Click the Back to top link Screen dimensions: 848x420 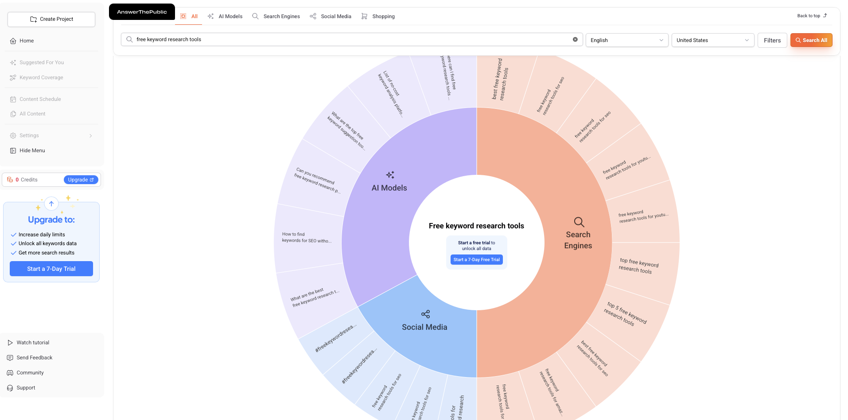click(812, 15)
